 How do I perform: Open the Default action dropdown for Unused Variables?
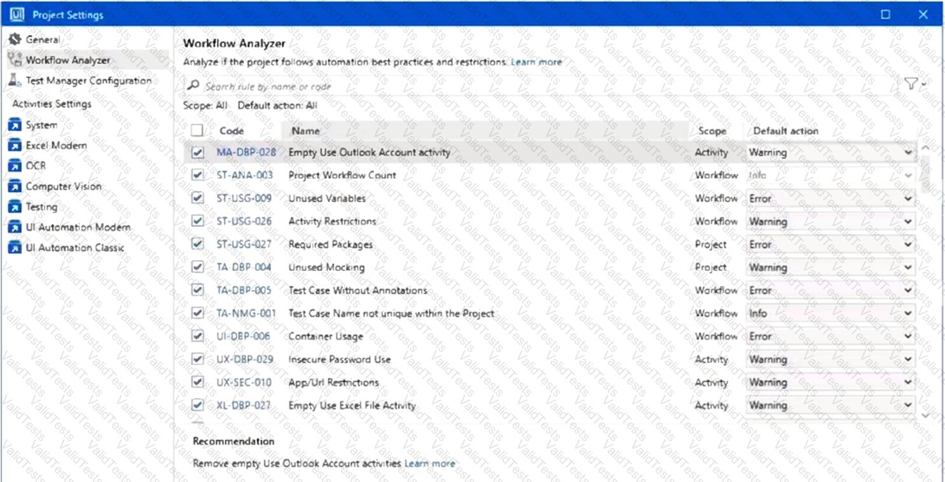(908, 198)
